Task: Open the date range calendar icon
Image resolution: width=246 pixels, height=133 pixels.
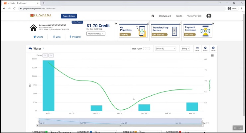Action: pyautogui.click(x=197, y=49)
